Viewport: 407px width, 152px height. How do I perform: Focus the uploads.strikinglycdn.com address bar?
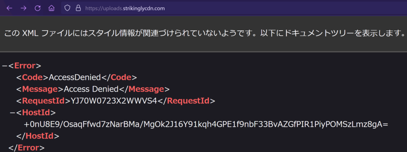234,8
